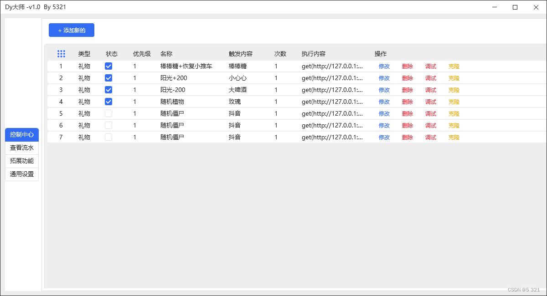
Task: Click 修改 in row 5
Action: click(x=384, y=114)
